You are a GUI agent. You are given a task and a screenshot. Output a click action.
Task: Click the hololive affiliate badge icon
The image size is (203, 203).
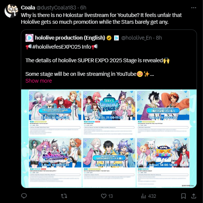[116, 38]
